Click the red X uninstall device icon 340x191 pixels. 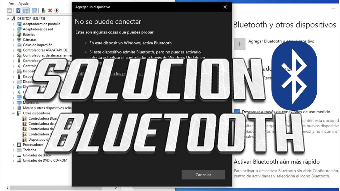pos(50,11)
